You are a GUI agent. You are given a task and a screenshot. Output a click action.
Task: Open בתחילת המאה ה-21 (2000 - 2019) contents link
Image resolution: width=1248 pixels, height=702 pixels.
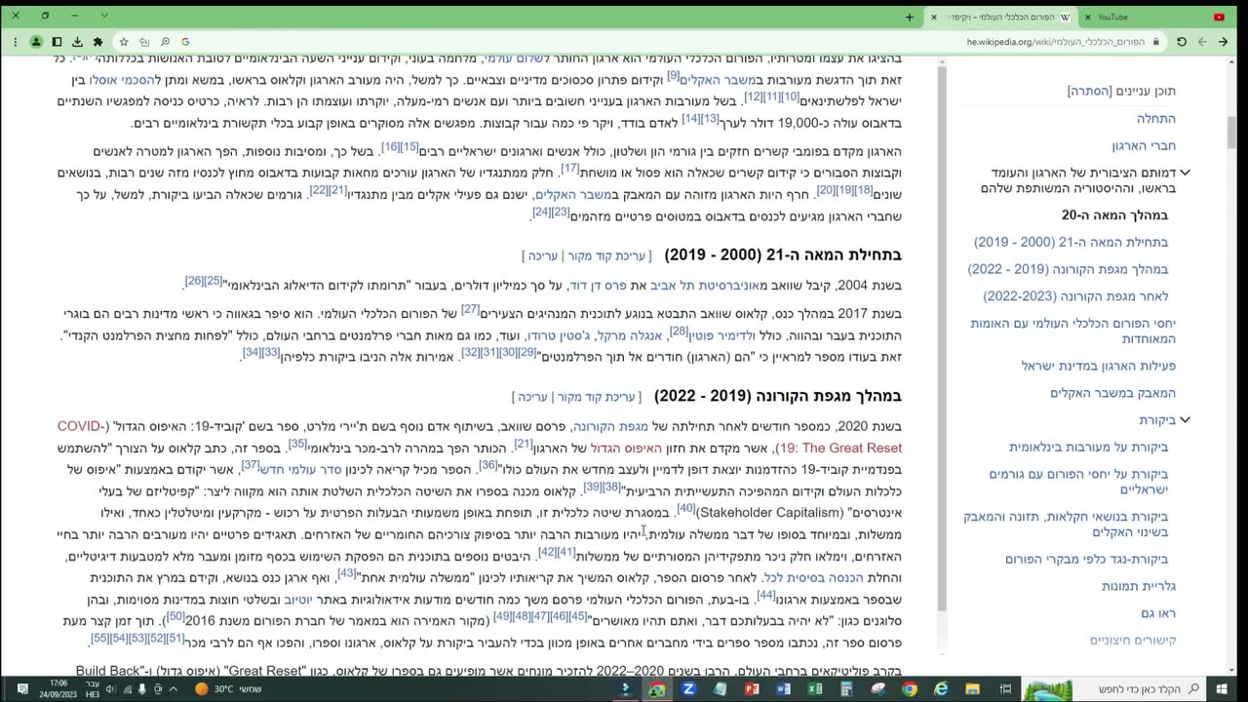pyautogui.click(x=1071, y=242)
